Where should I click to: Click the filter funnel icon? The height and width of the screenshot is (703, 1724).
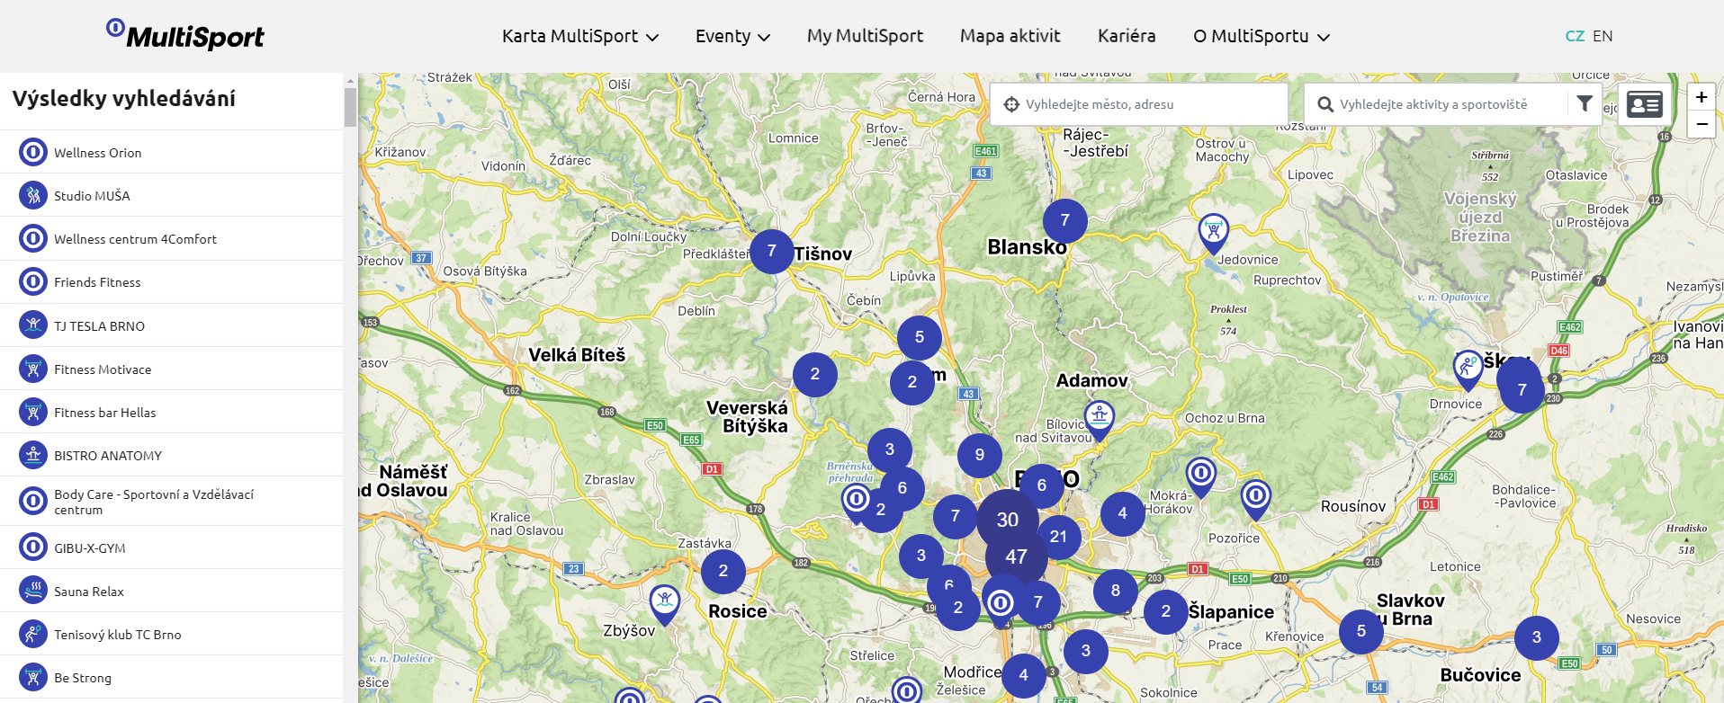1585,104
